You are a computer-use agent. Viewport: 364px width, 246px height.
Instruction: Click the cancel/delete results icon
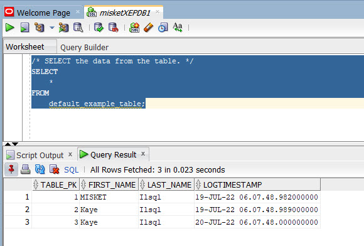tap(55, 169)
